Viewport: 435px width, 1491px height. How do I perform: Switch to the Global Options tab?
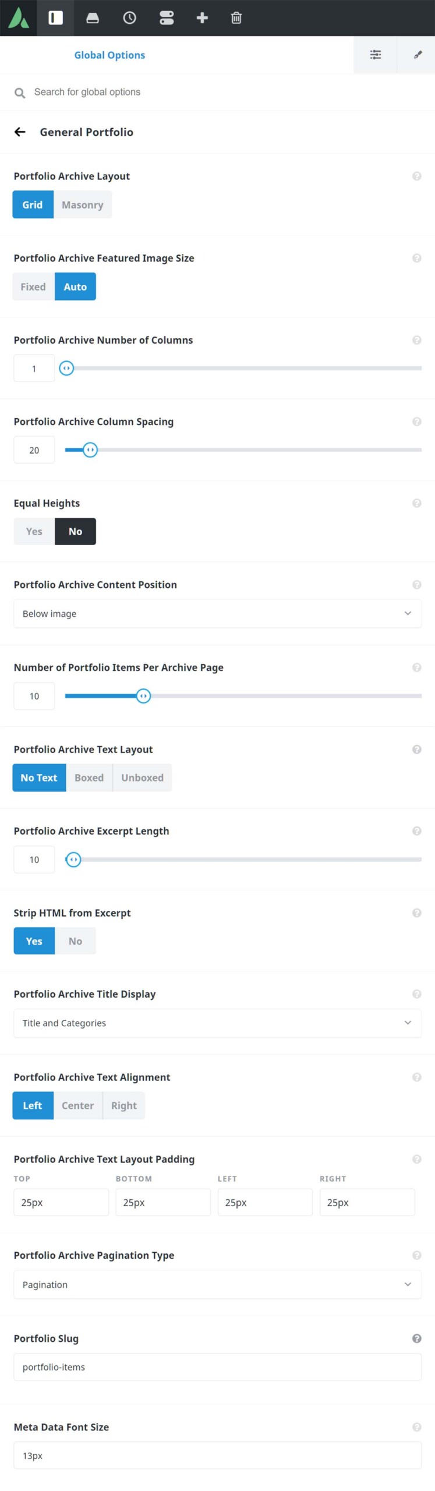point(109,55)
